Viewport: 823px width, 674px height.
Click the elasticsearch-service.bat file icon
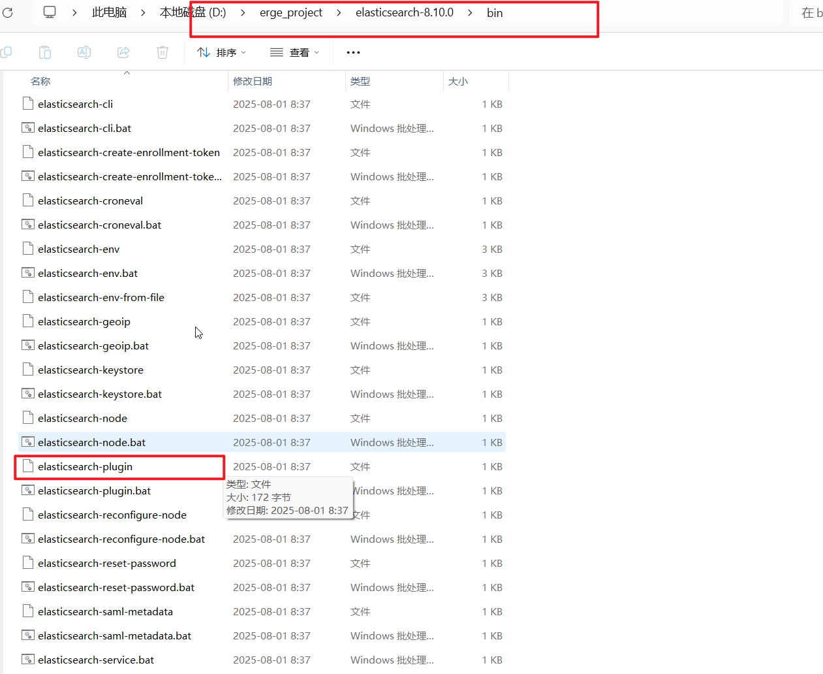28,660
